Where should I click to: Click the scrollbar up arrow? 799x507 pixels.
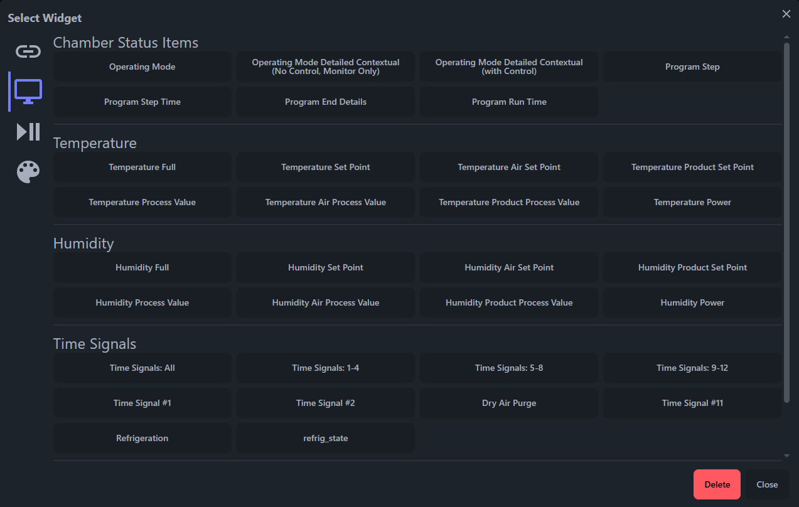coord(786,38)
